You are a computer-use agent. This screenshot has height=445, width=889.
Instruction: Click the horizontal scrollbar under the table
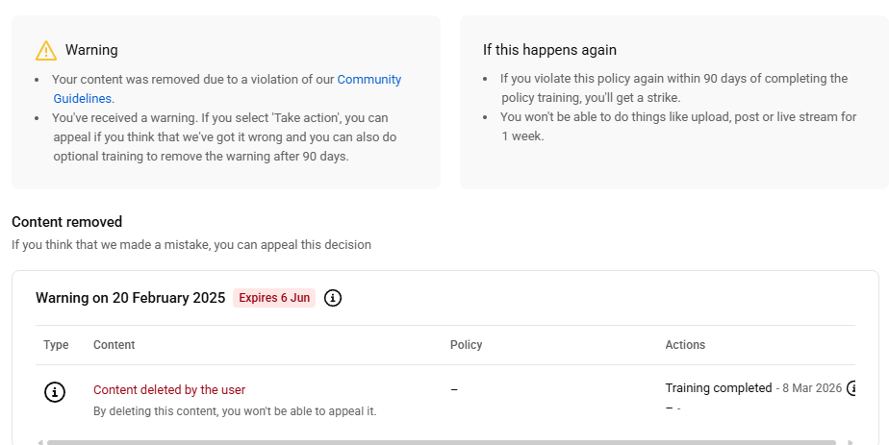443,442
